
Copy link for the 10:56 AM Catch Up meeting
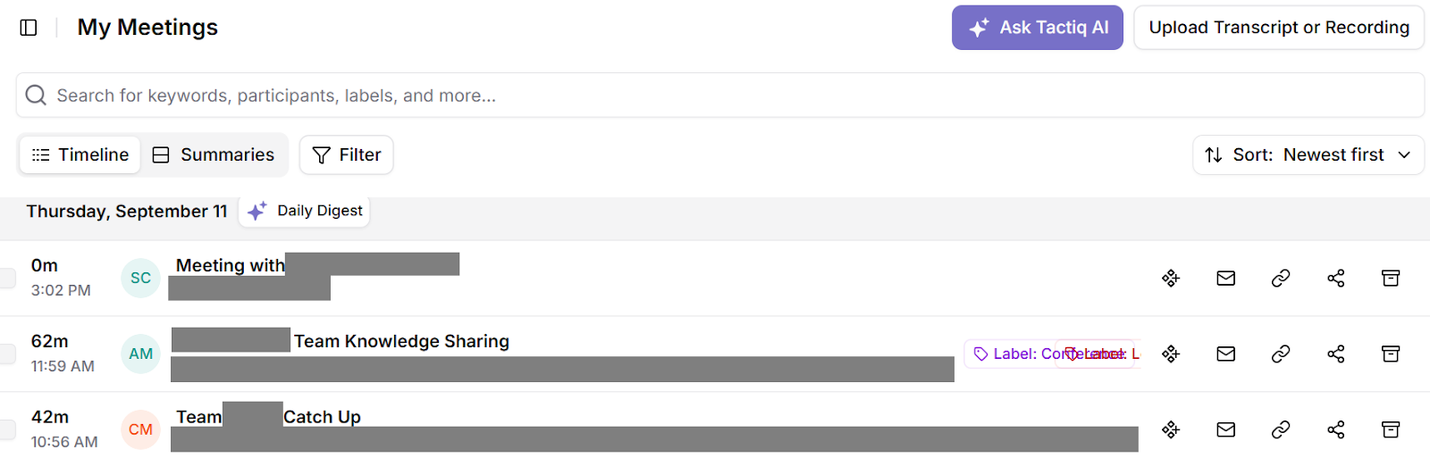pos(1281,430)
